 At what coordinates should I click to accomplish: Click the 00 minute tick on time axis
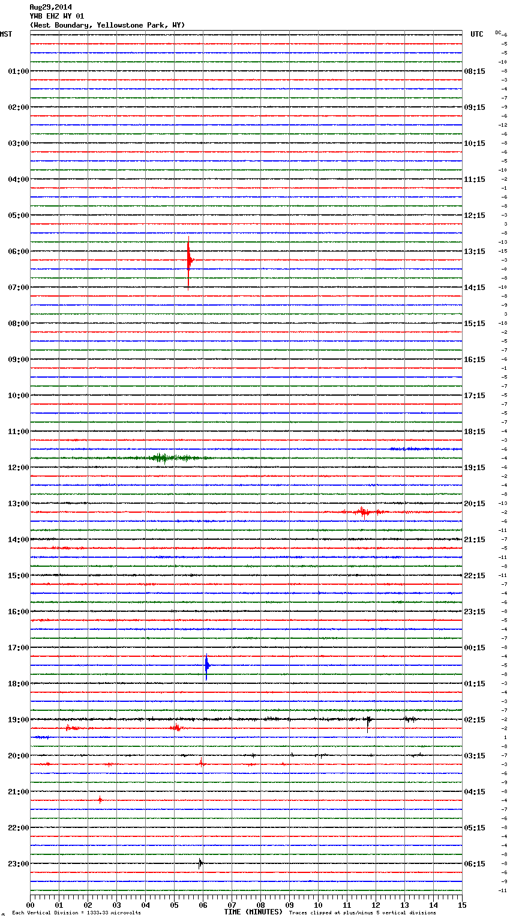[x=30, y=905]
